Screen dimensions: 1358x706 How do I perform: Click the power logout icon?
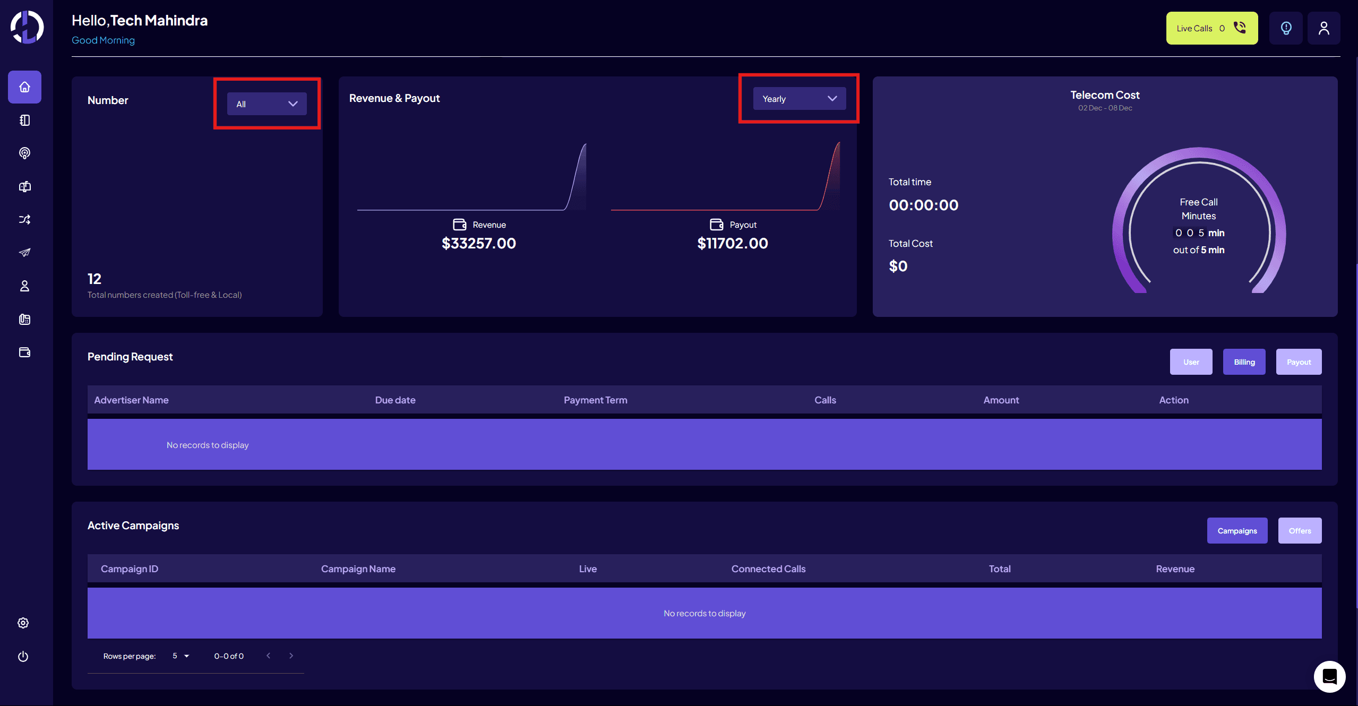pos(23,657)
